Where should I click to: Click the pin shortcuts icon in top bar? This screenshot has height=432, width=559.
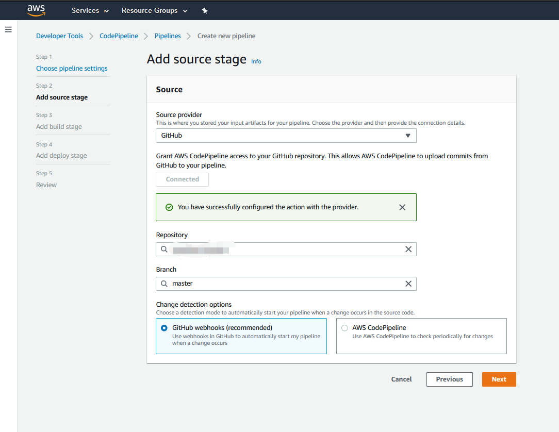[205, 11]
